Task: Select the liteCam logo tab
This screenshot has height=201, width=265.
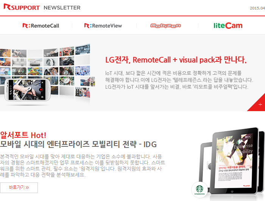Action: click(228, 26)
